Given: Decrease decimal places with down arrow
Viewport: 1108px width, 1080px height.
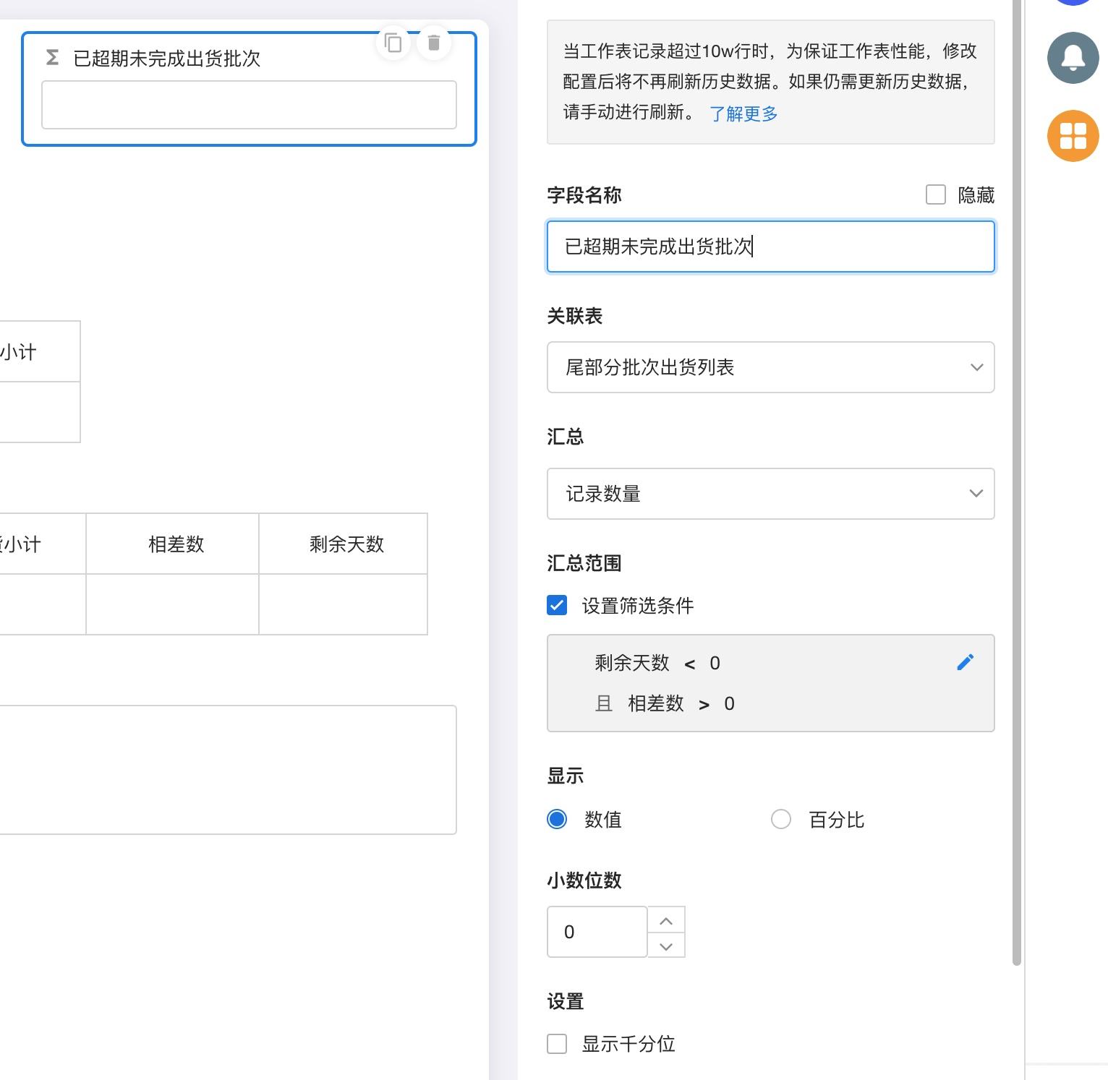Looking at the screenshot, I should (666, 946).
